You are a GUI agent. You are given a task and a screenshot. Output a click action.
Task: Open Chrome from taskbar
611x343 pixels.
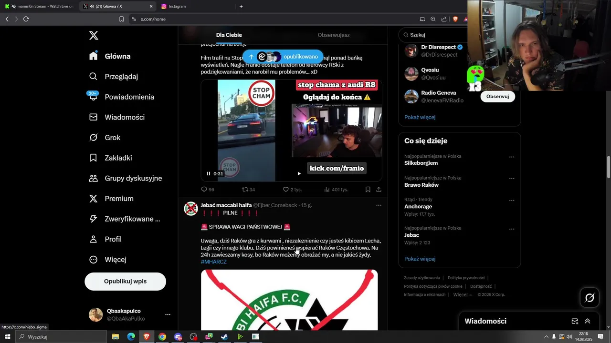pyautogui.click(x=162, y=337)
